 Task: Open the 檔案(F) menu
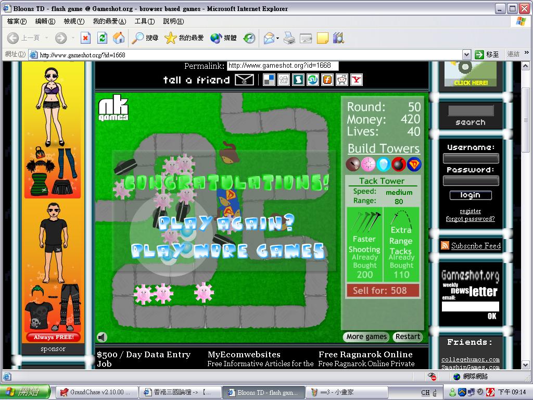[17, 21]
